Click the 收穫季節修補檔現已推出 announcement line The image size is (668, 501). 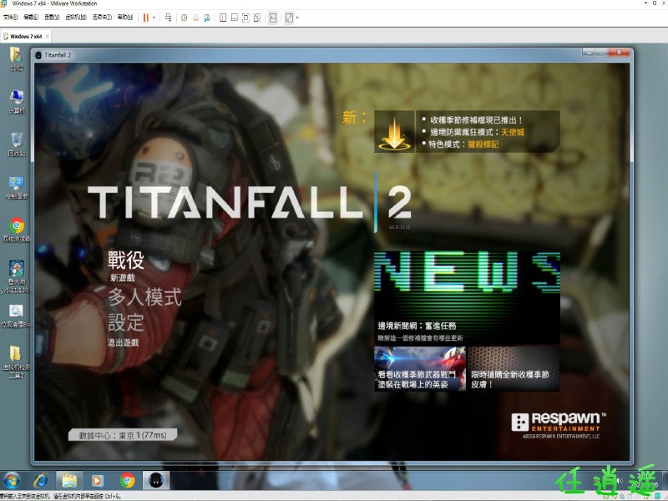pos(476,120)
